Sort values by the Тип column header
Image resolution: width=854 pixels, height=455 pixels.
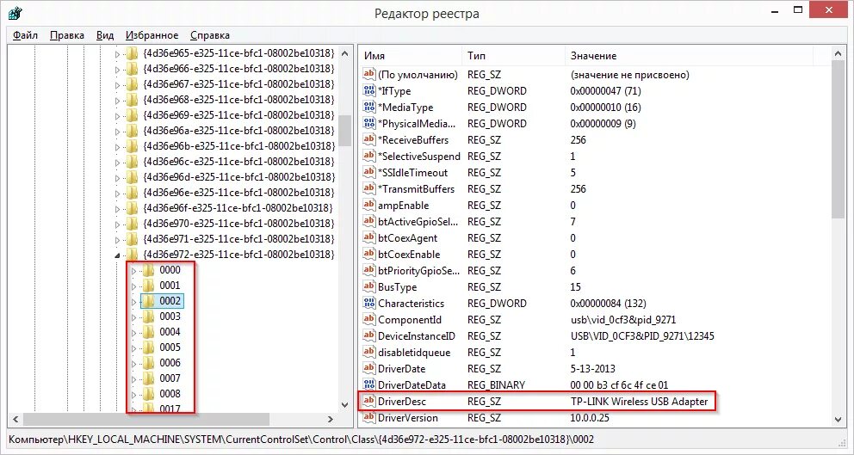513,56
